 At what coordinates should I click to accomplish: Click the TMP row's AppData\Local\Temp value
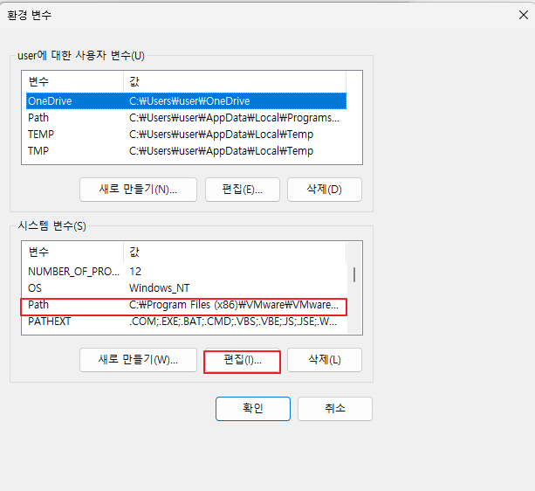click(x=221, y=151)
